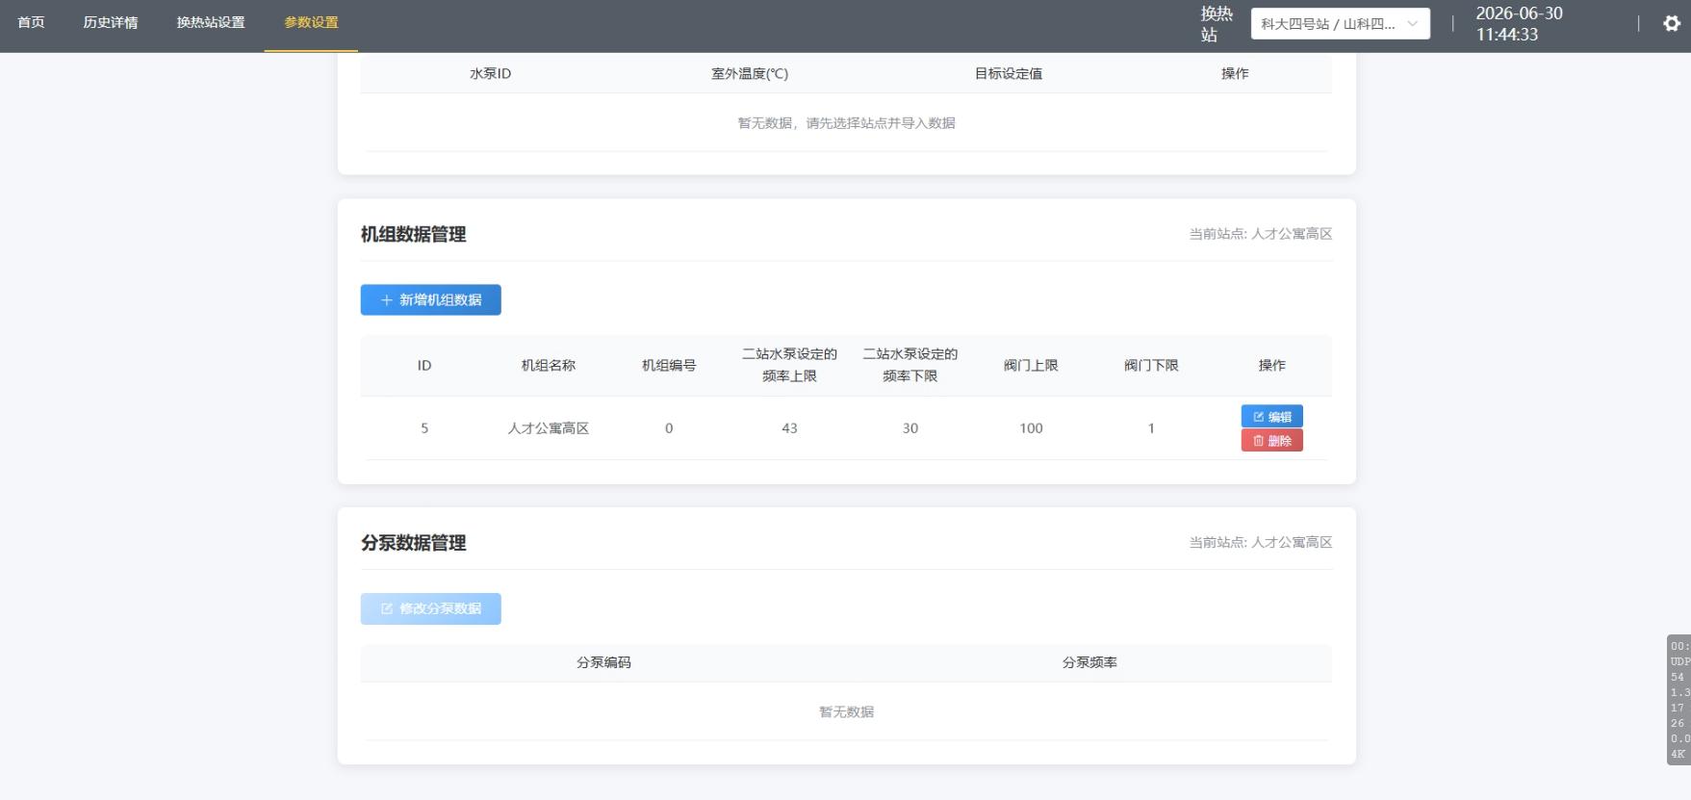Viewport: 1691px width, 800px height.
Task: Click the date and time display
Action: coord(1520,24)
